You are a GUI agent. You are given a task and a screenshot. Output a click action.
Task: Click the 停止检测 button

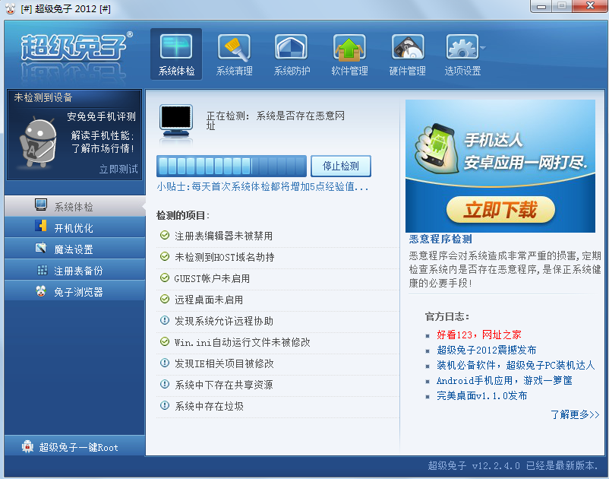[x=341, y=166]
